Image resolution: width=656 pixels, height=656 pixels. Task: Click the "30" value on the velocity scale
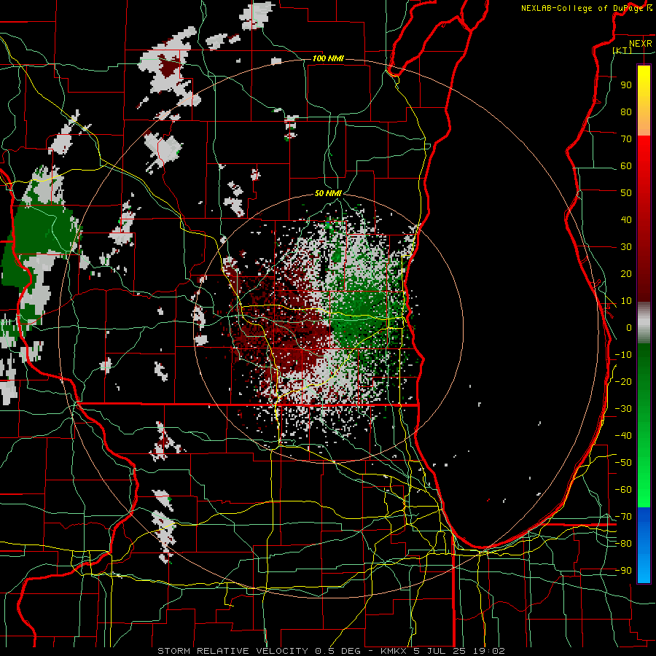626,247
